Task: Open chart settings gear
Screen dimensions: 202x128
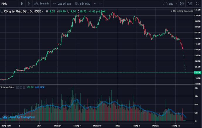Action: pos(182,4)
